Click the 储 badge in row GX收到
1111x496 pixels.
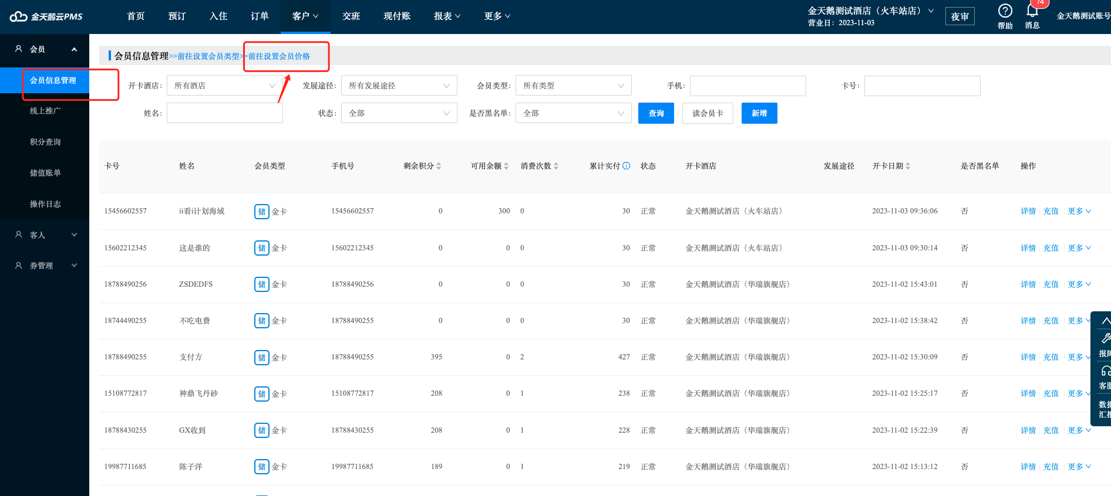[x=262, y=430]
